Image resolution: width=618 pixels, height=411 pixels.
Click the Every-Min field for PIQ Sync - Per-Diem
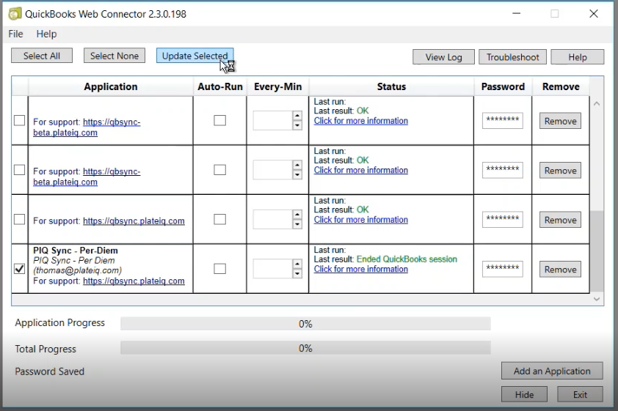click(273, 269)
